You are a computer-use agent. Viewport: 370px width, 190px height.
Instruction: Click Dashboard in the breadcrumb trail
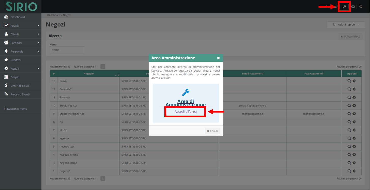click(x=54, y=15)
